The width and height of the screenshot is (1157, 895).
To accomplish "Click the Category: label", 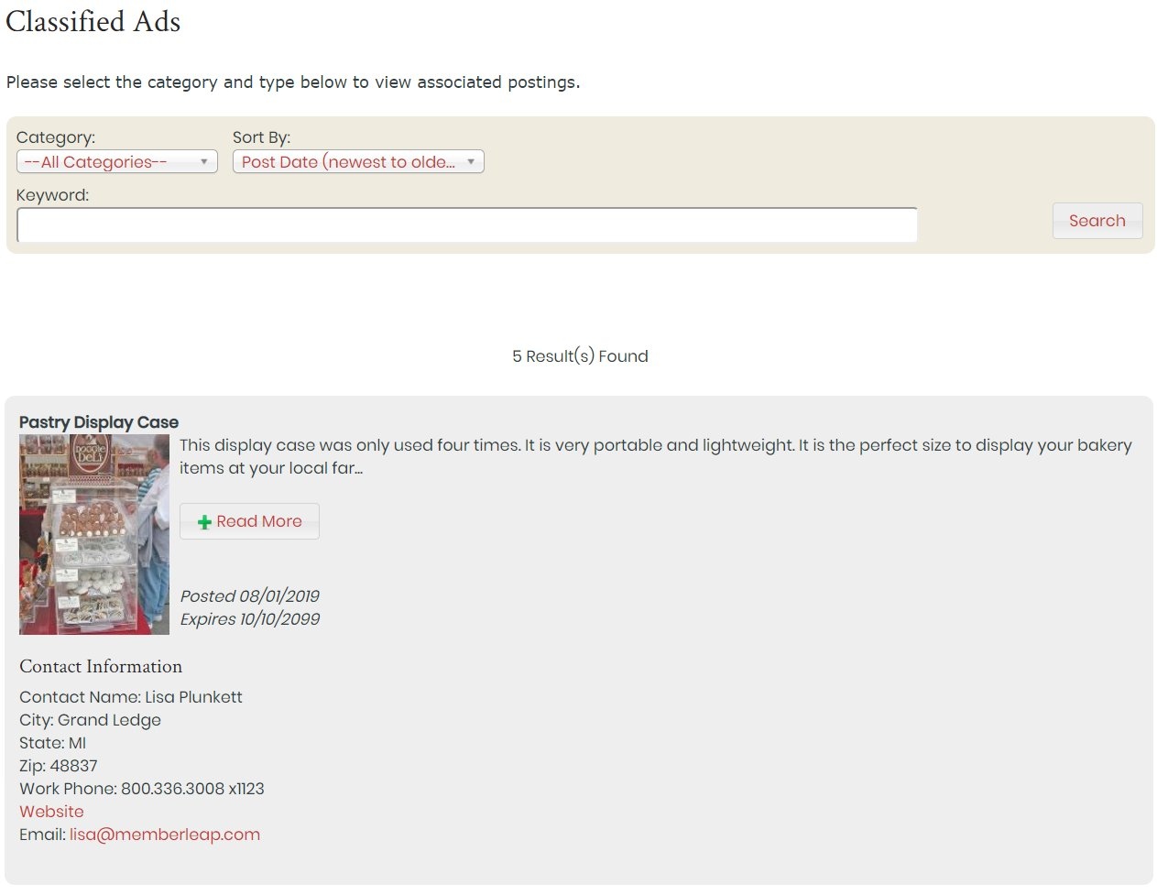I will 56,137.
